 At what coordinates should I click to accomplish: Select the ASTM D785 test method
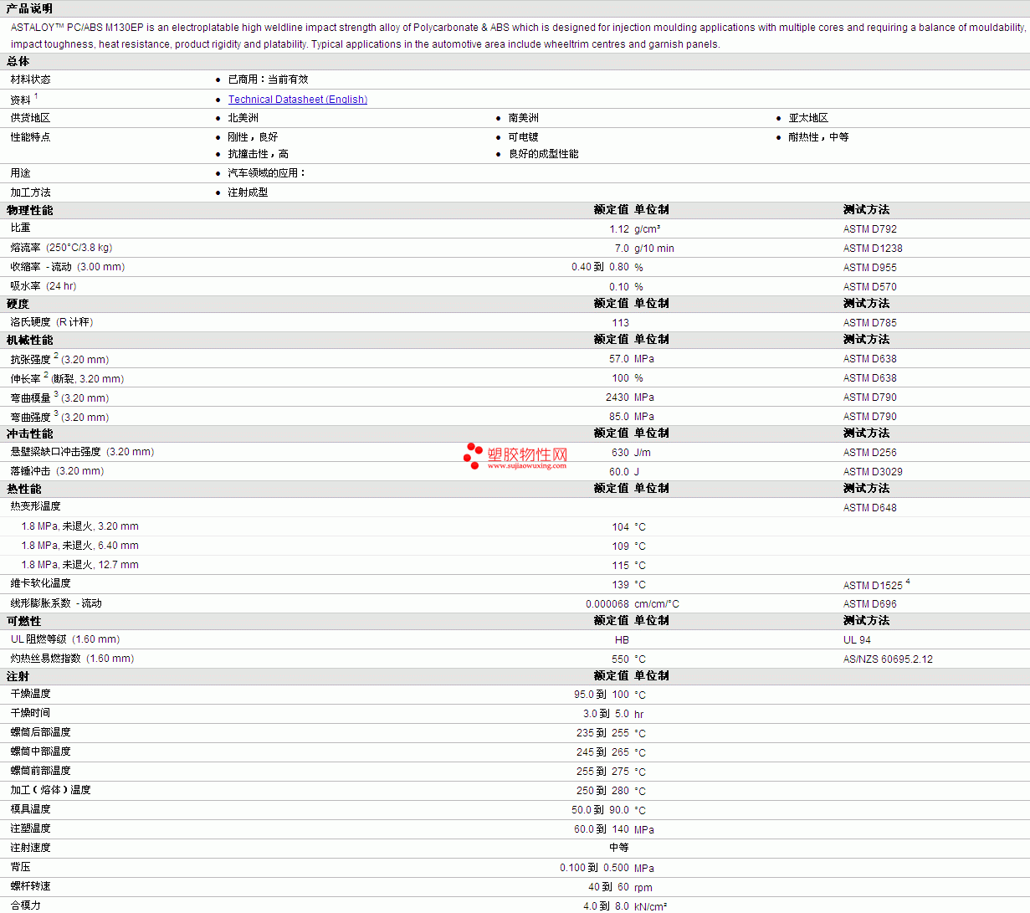click(x=869, y=323)
